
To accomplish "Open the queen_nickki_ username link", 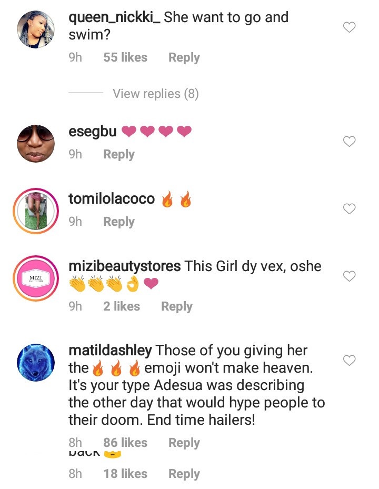I will [x=114, y=17].
